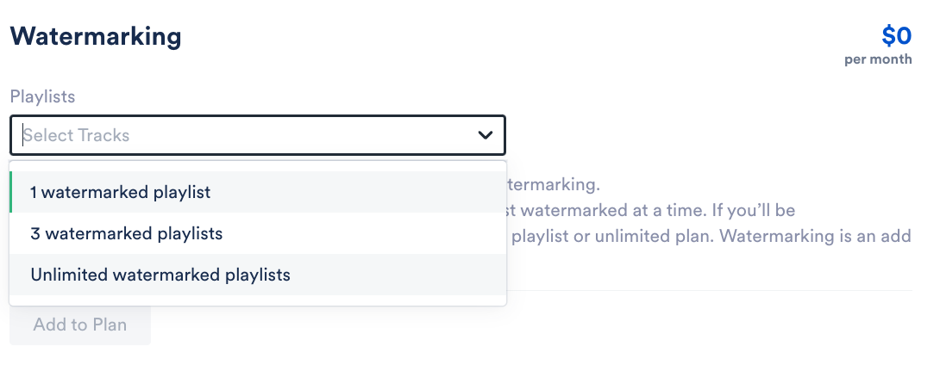Select the 1 watermarked playlist option
The image size is (940, 365).
tap(120, 192)
